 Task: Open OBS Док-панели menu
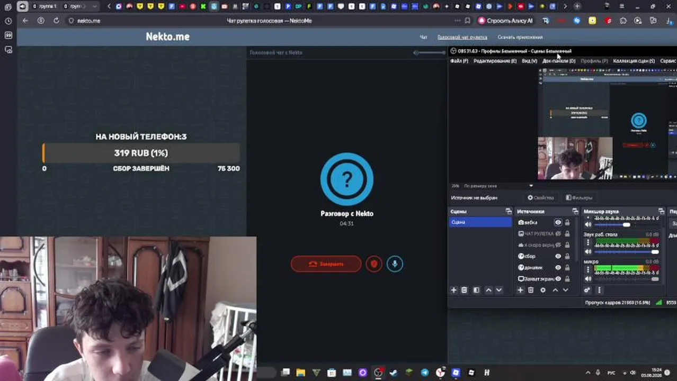[x=558, y=61]
